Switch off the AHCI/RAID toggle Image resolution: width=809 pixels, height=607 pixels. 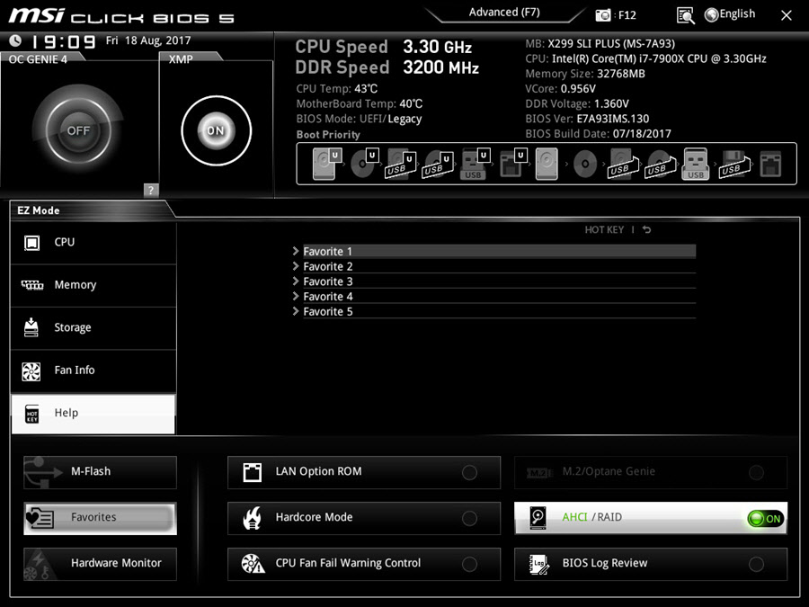pos(765,519)
